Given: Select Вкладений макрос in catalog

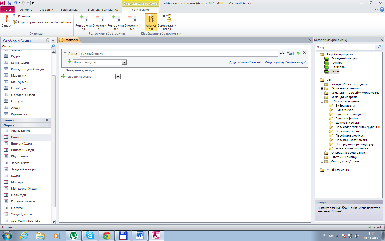Looking at the screenshot, I should click(x=345, y=58).
